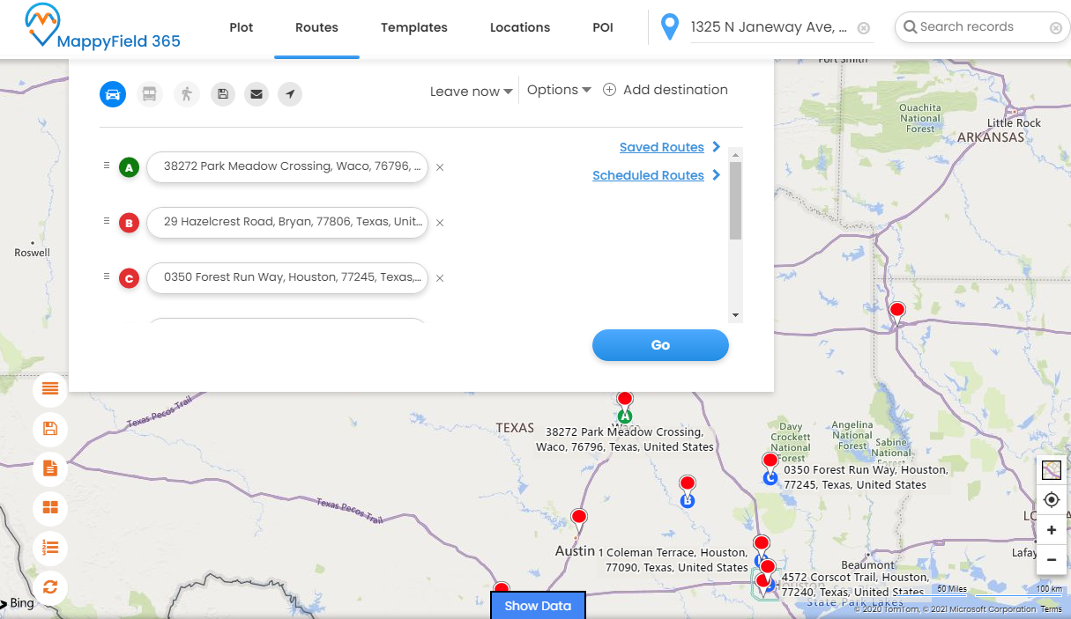Select the car driving mode icon
The image size is (1071, 619).
113,93
